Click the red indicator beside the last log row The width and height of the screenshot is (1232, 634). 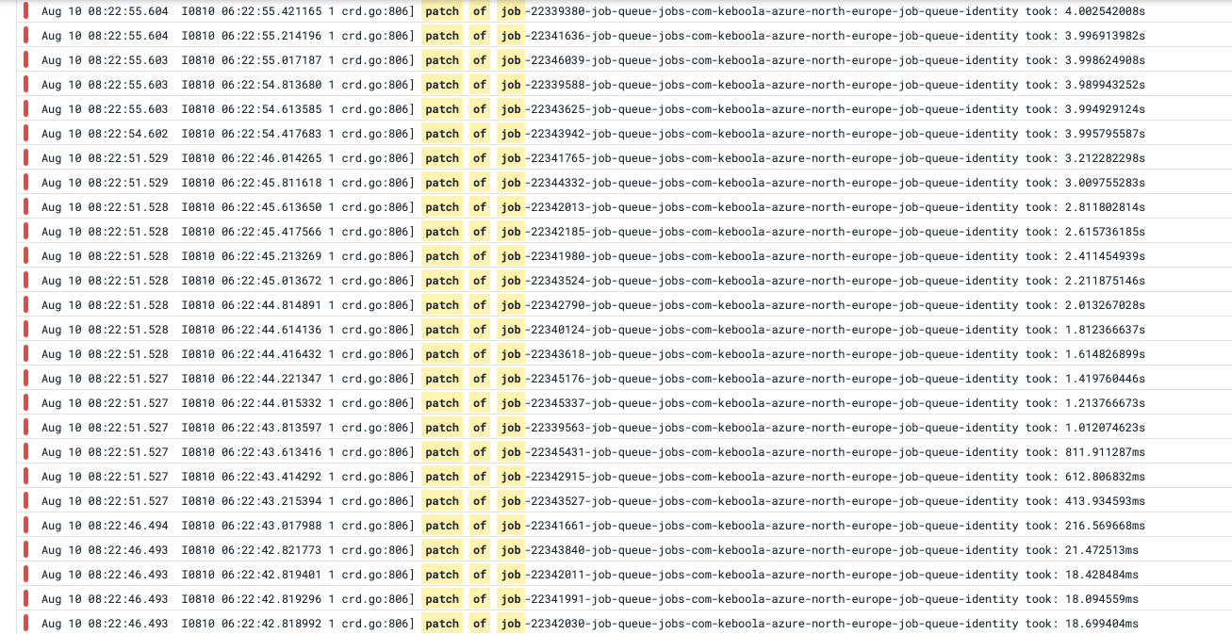coord(25,623)
